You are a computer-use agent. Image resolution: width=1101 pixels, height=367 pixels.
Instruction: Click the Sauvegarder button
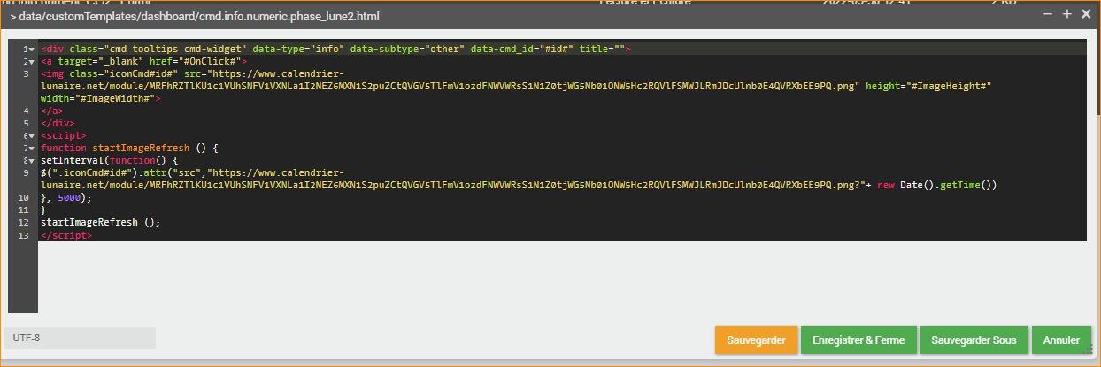pos(756,340)
